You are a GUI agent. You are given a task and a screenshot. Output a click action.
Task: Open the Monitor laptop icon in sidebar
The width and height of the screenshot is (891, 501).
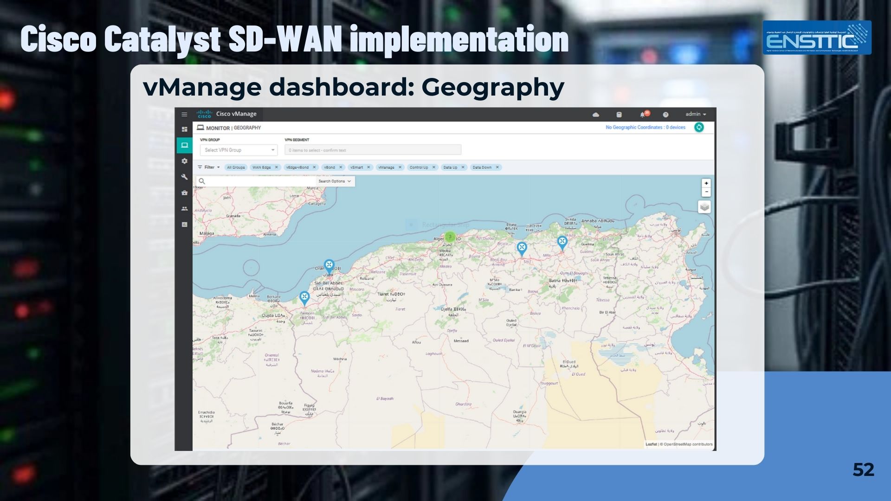pos(184,145)
